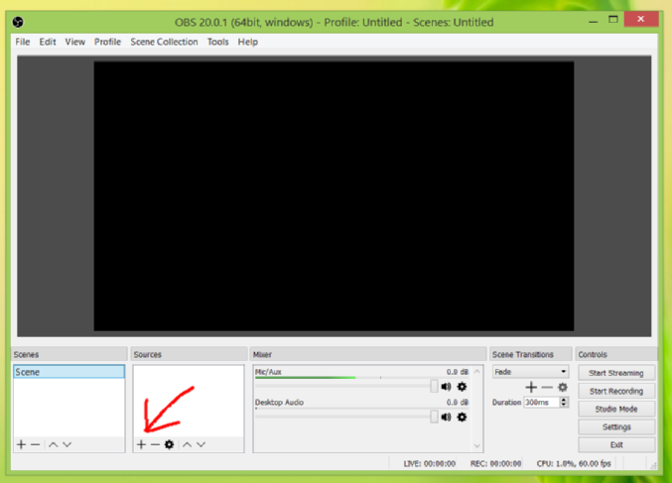Decrease transition duration with down stepper
The image size is (672, 483).
click(x=564, y=405)
